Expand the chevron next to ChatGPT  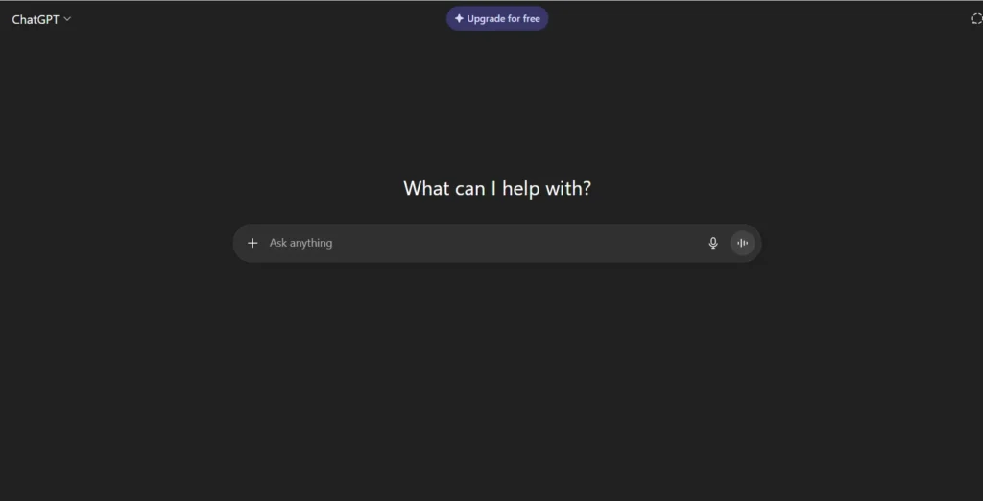tap(67, 19)
